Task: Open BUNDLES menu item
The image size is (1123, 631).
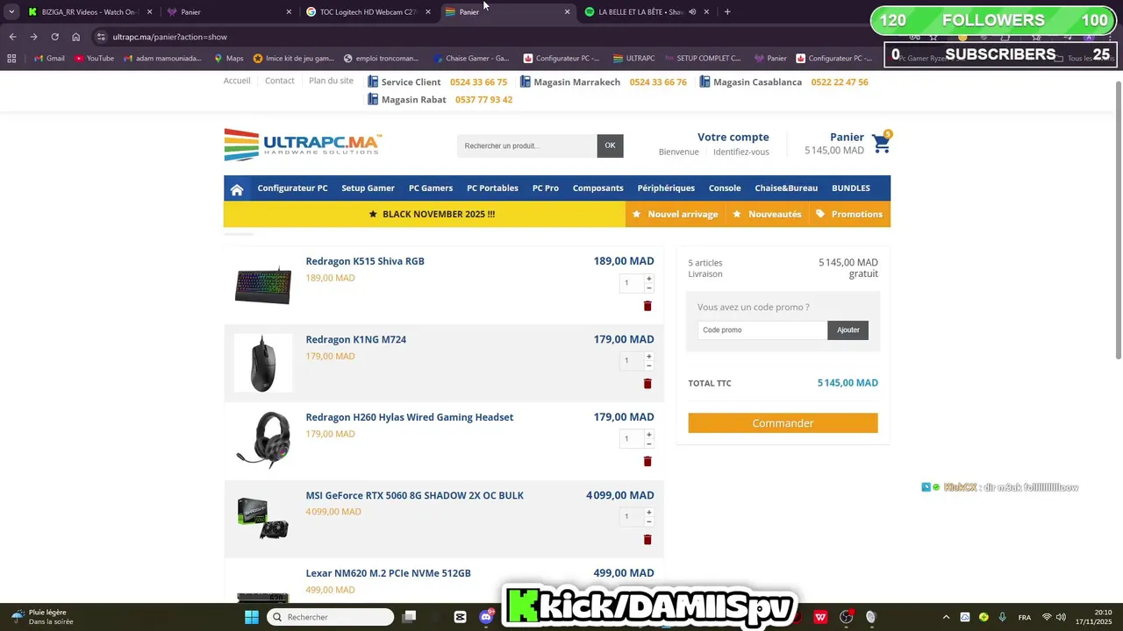Action: click(851, 188)
